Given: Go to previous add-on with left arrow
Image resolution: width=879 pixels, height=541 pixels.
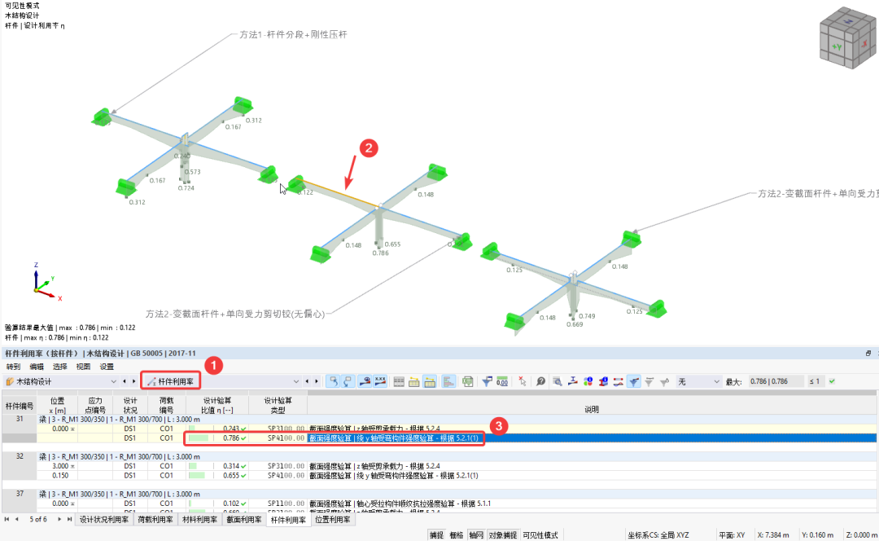Looking at the screenshot, I should (125, 381).
